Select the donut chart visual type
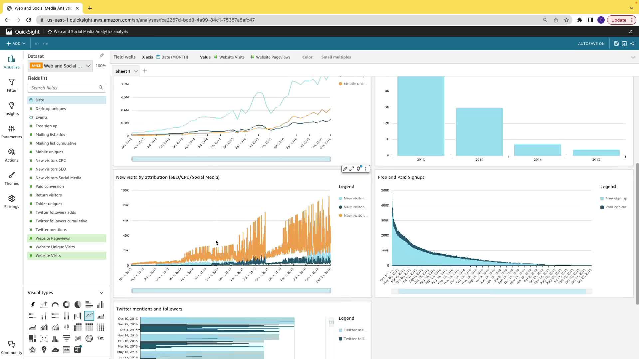The image size is (639, 359). [67, 304]
